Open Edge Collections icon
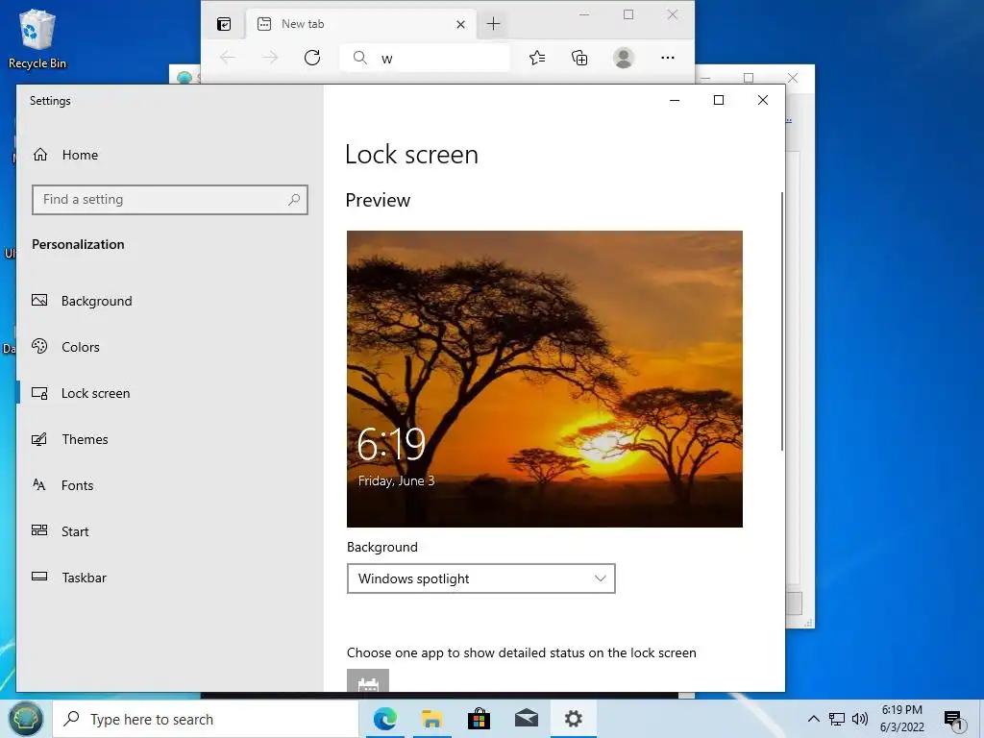The height and width of the screenshot is (738, 984). point(579,58)
